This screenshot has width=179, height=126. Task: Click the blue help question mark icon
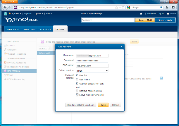161,78
